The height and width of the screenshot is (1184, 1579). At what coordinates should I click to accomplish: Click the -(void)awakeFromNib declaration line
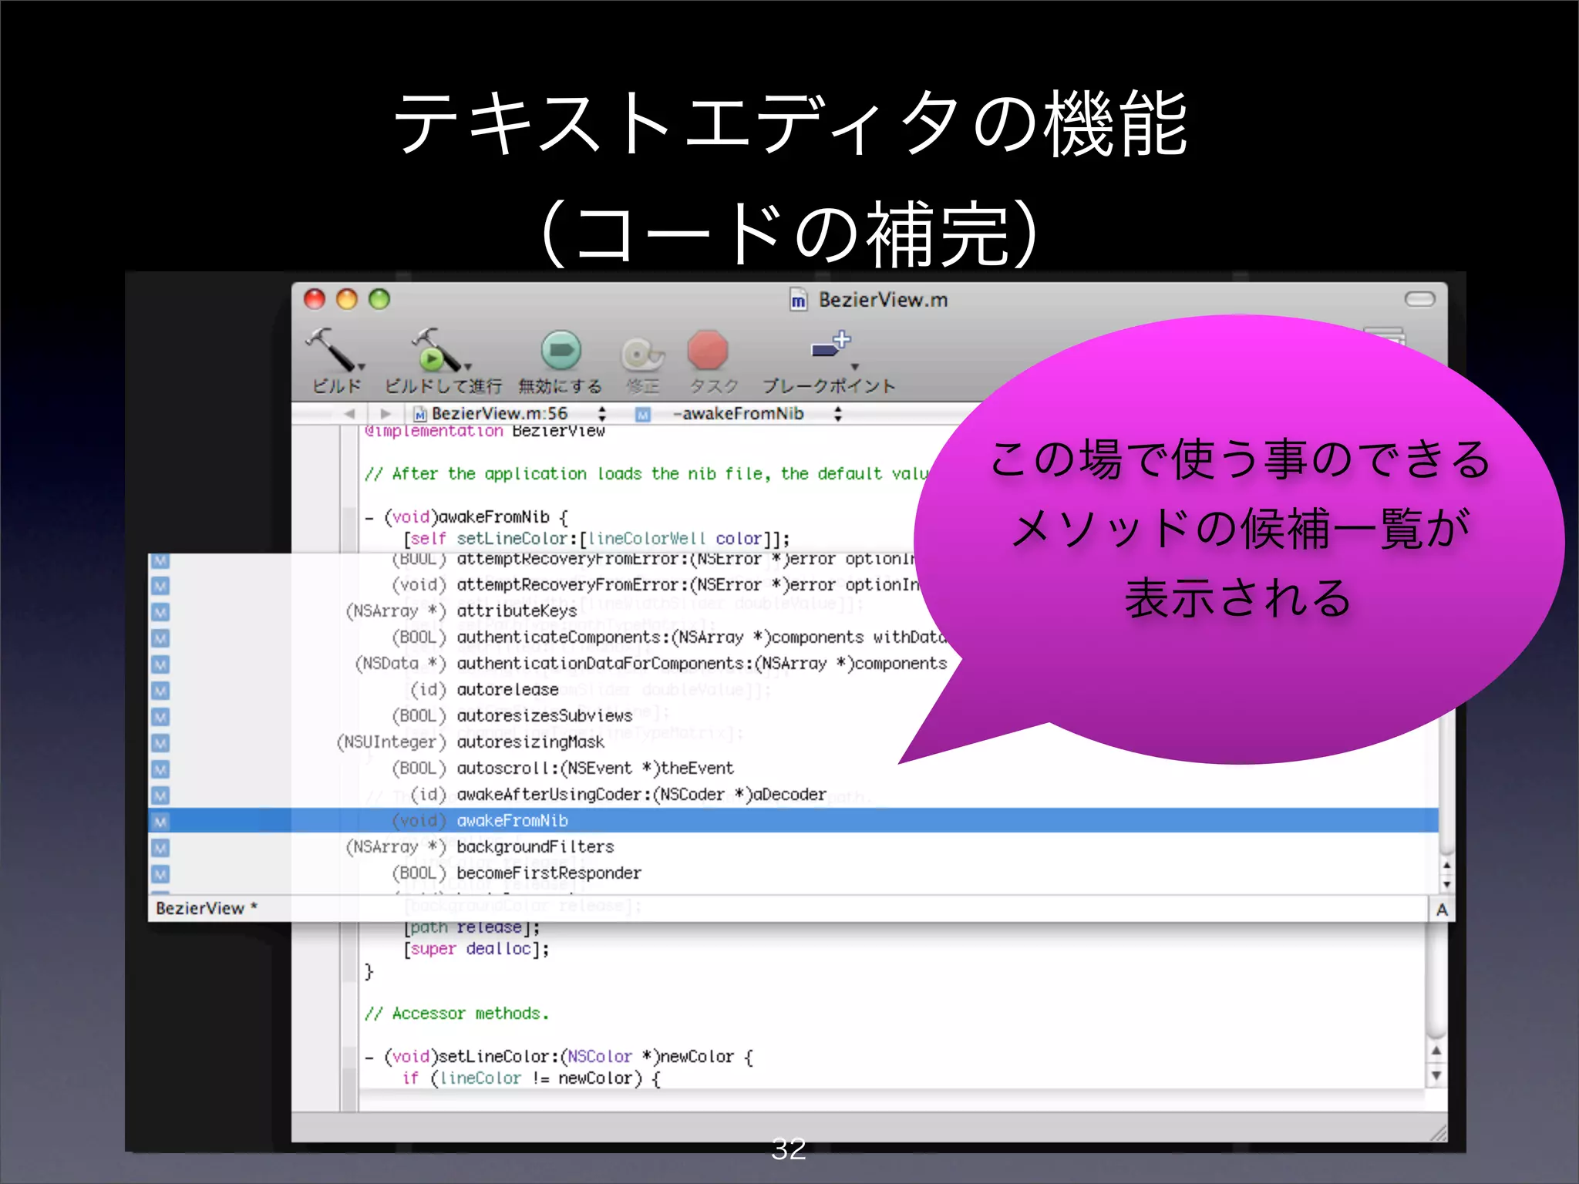coord(466,517)
